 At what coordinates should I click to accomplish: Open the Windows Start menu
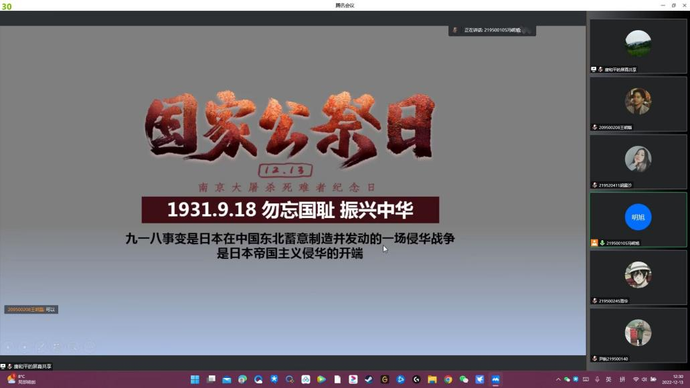tap(195, 379)
